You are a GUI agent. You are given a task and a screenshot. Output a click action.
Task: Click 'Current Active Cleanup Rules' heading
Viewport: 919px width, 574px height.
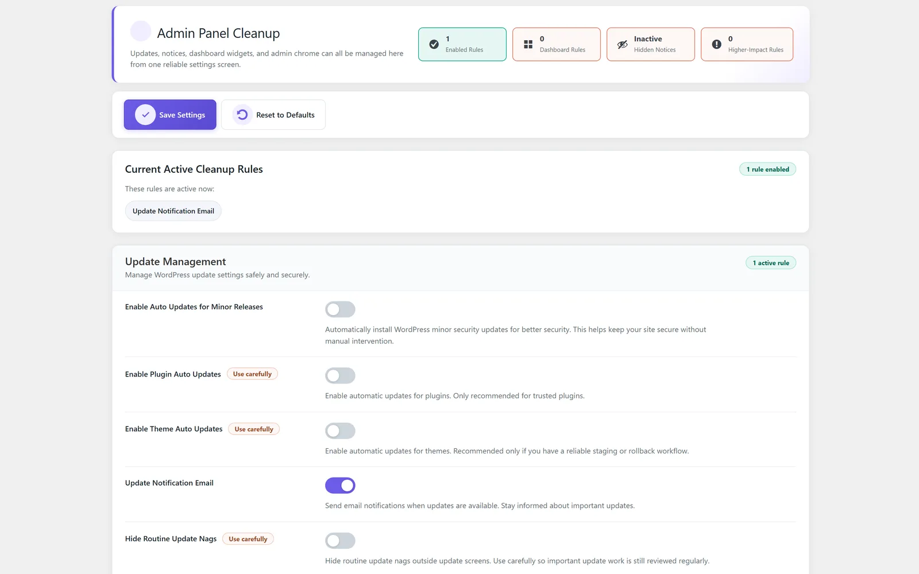tap(194, 169)
